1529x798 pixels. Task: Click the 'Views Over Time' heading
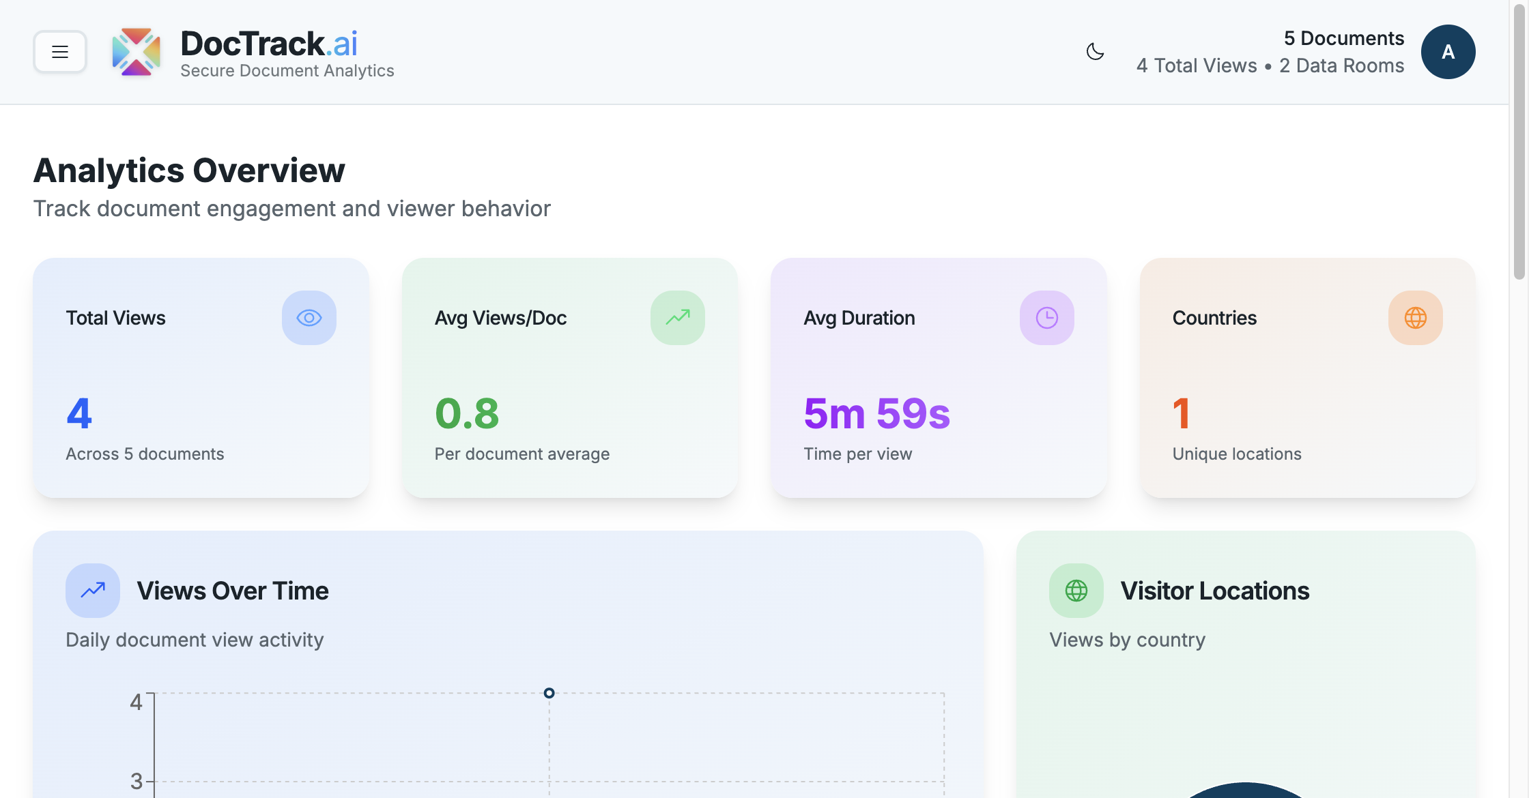233,591
